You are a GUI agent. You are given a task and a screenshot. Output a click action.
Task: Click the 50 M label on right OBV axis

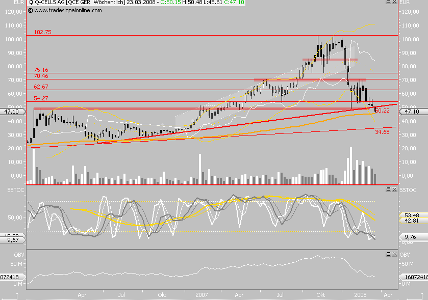[x=407, y=264]
